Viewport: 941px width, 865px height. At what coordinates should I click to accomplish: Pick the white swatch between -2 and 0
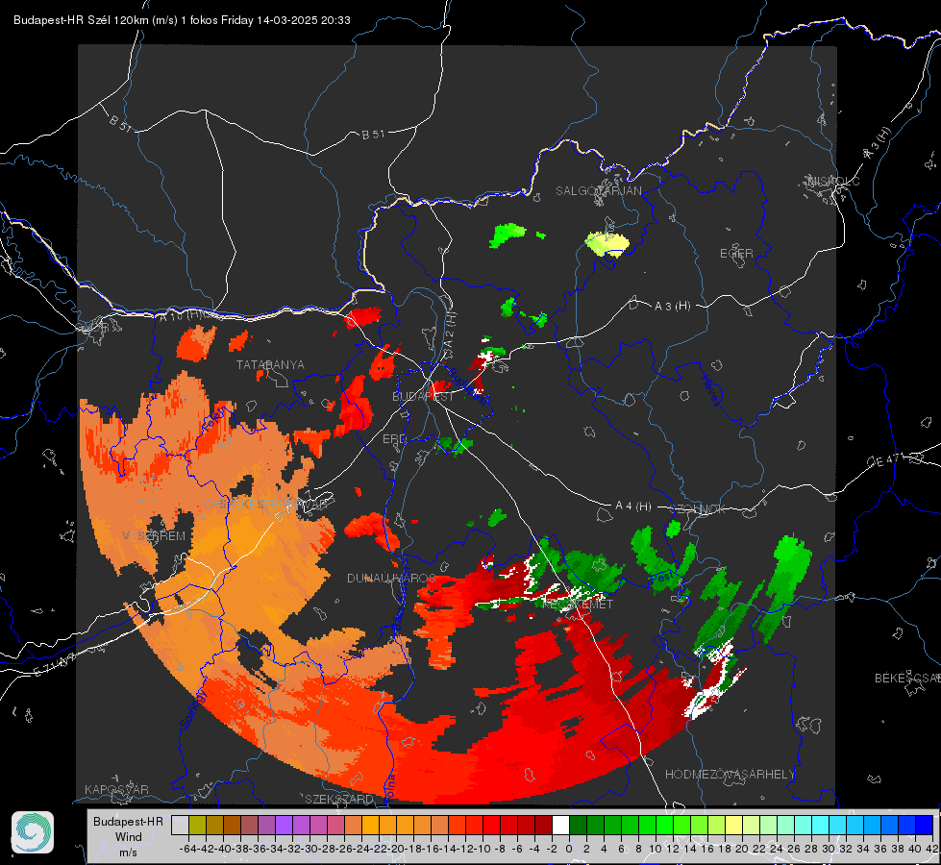[560, 825]
